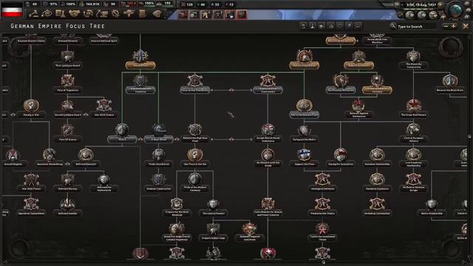473x266 pixels.
Task: Select the Bulwark Against Bolshevism focus
Action: pos(358,109)
